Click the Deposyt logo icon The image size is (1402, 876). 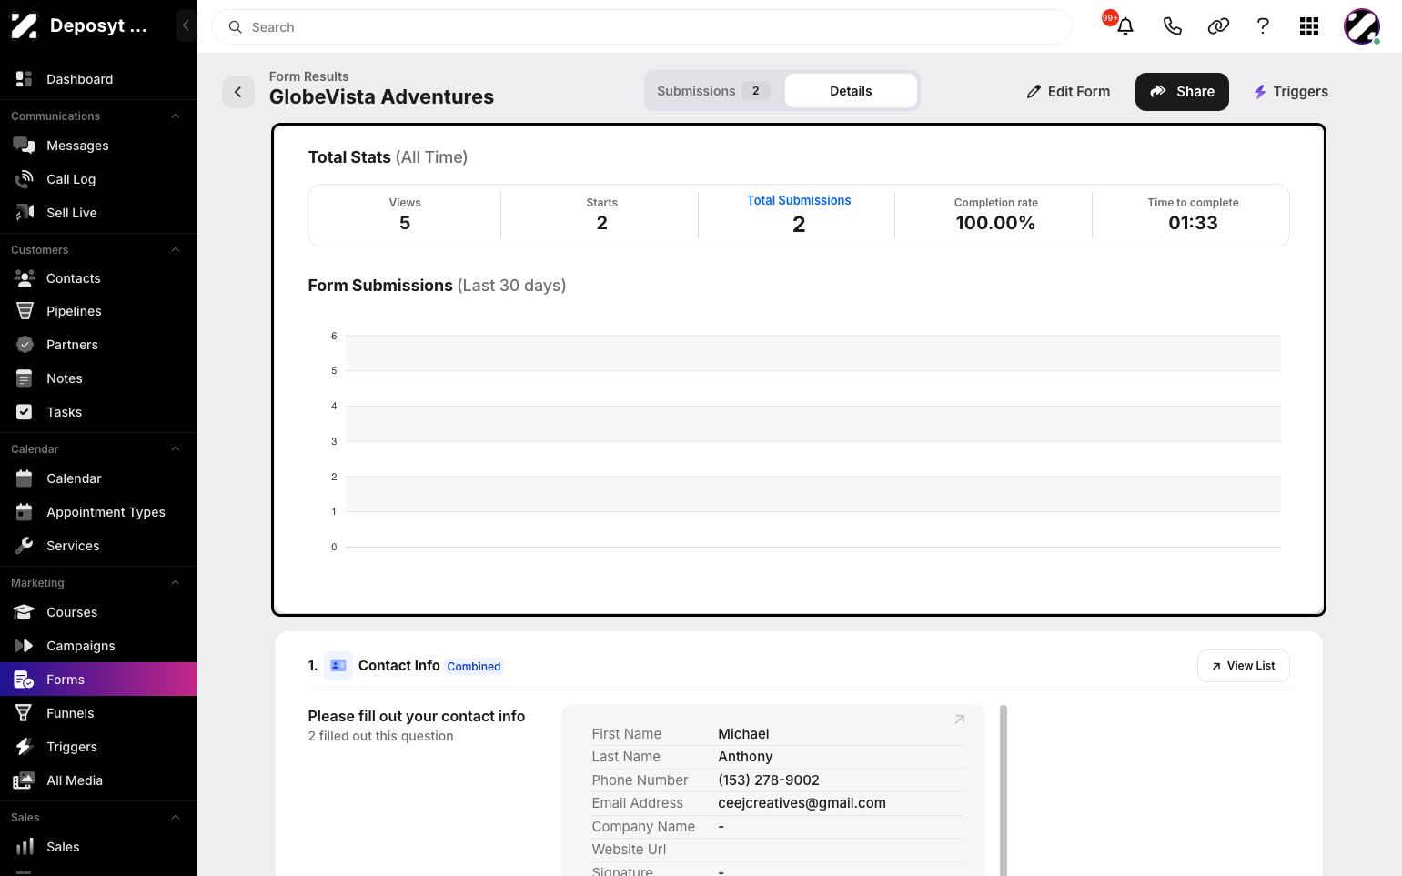point(24,25)
